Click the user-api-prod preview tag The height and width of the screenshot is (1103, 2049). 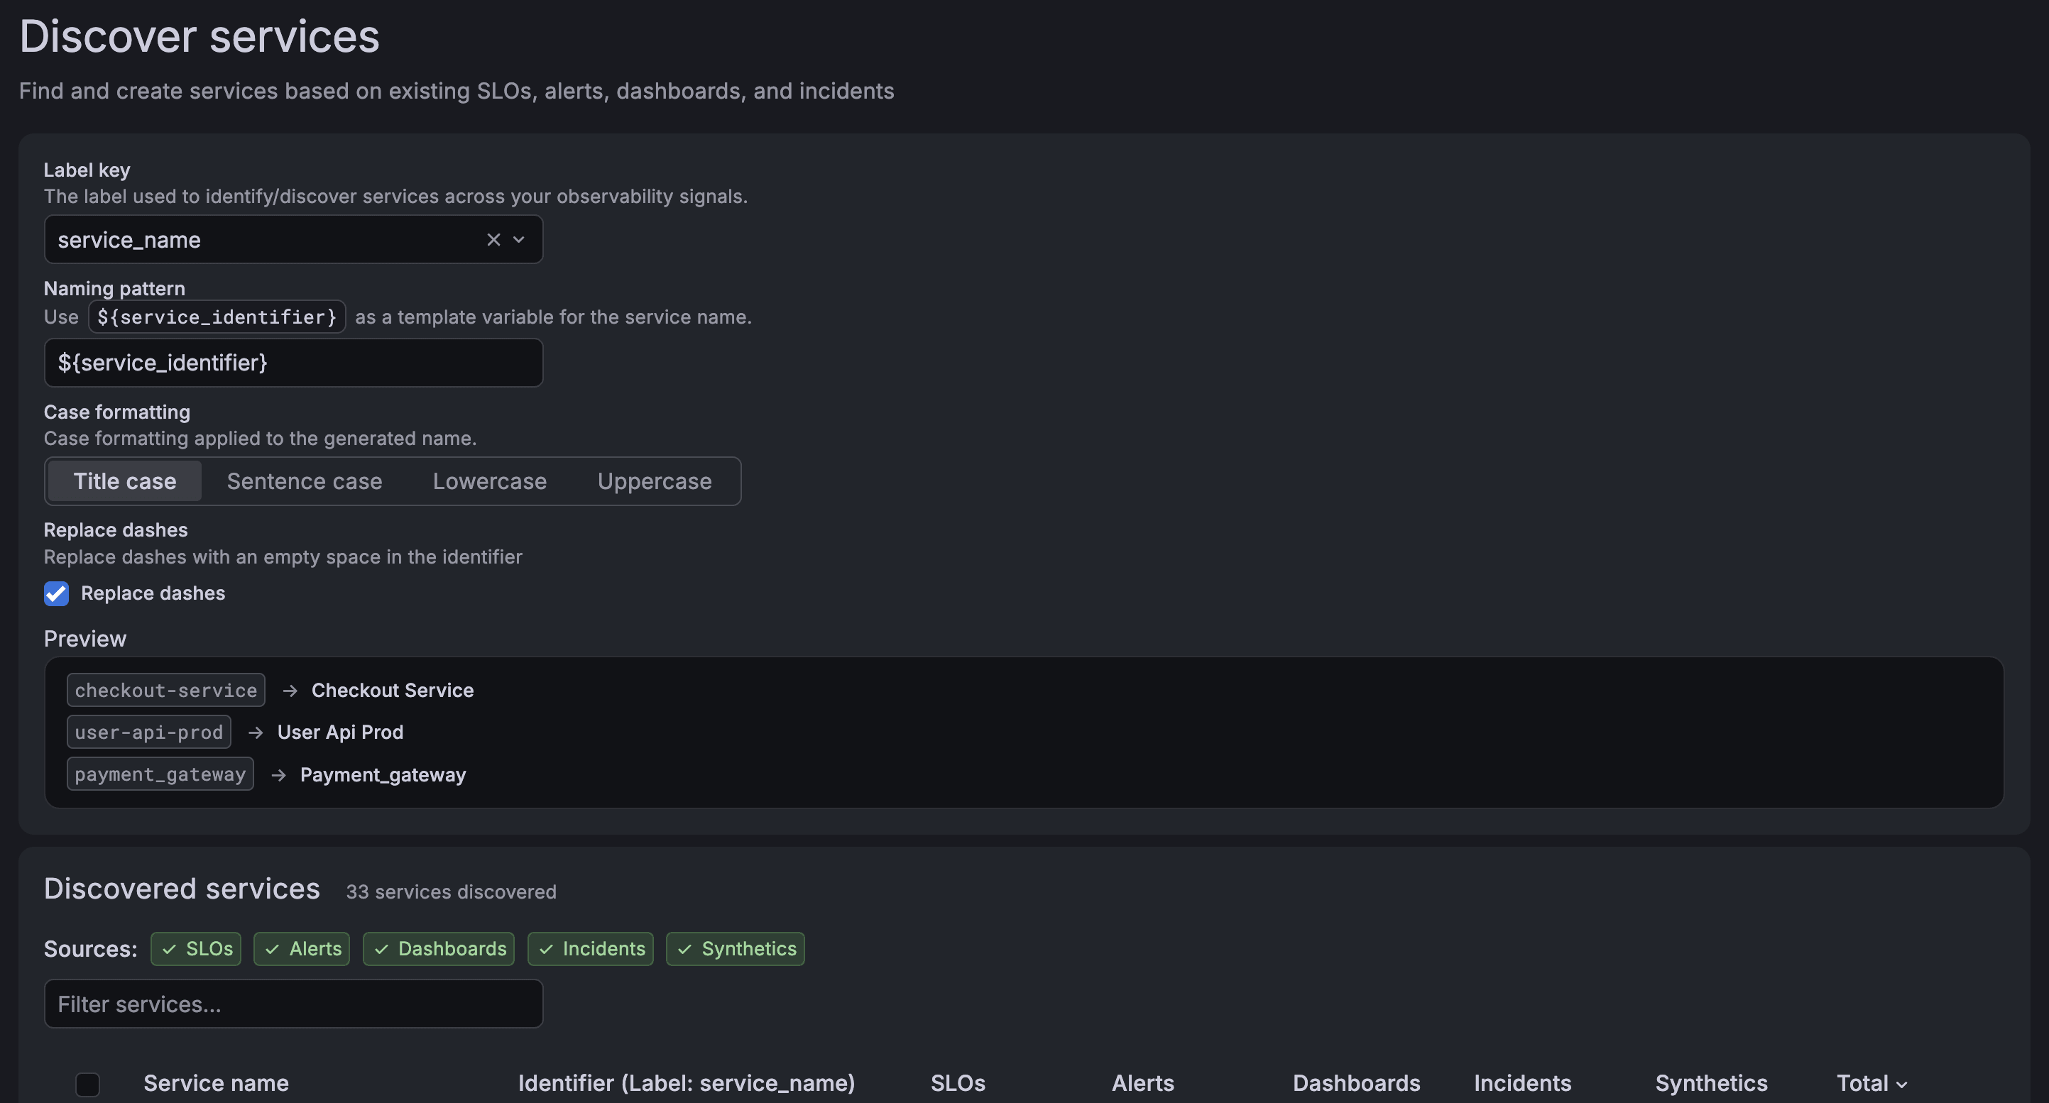pos(149,732)
